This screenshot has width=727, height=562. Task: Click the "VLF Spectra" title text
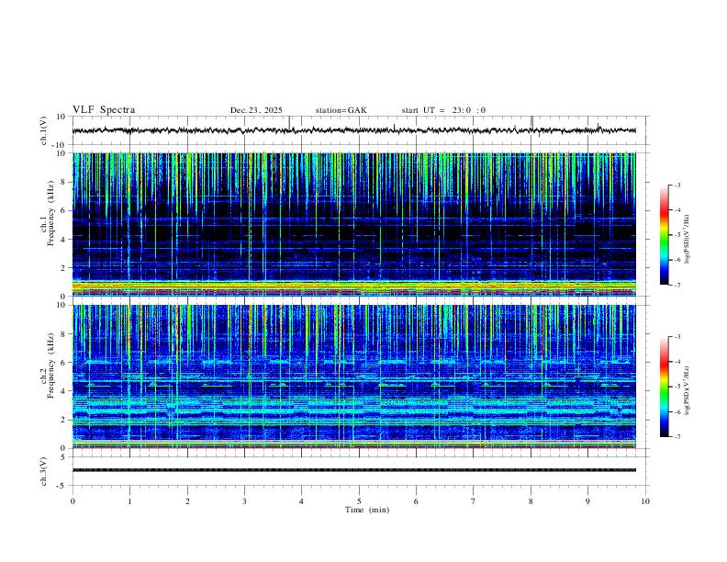click(x=104, y=110)
